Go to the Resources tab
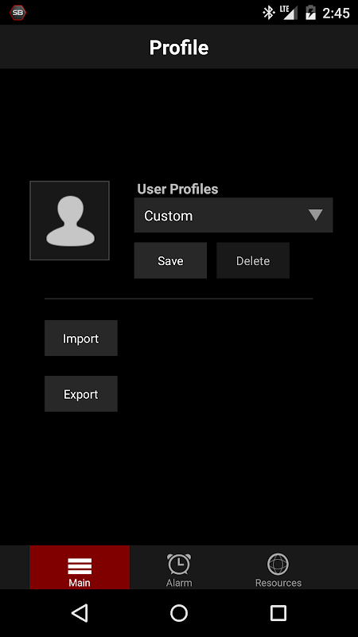Screen dimensions: 358x637 click(x=278, y=567)
